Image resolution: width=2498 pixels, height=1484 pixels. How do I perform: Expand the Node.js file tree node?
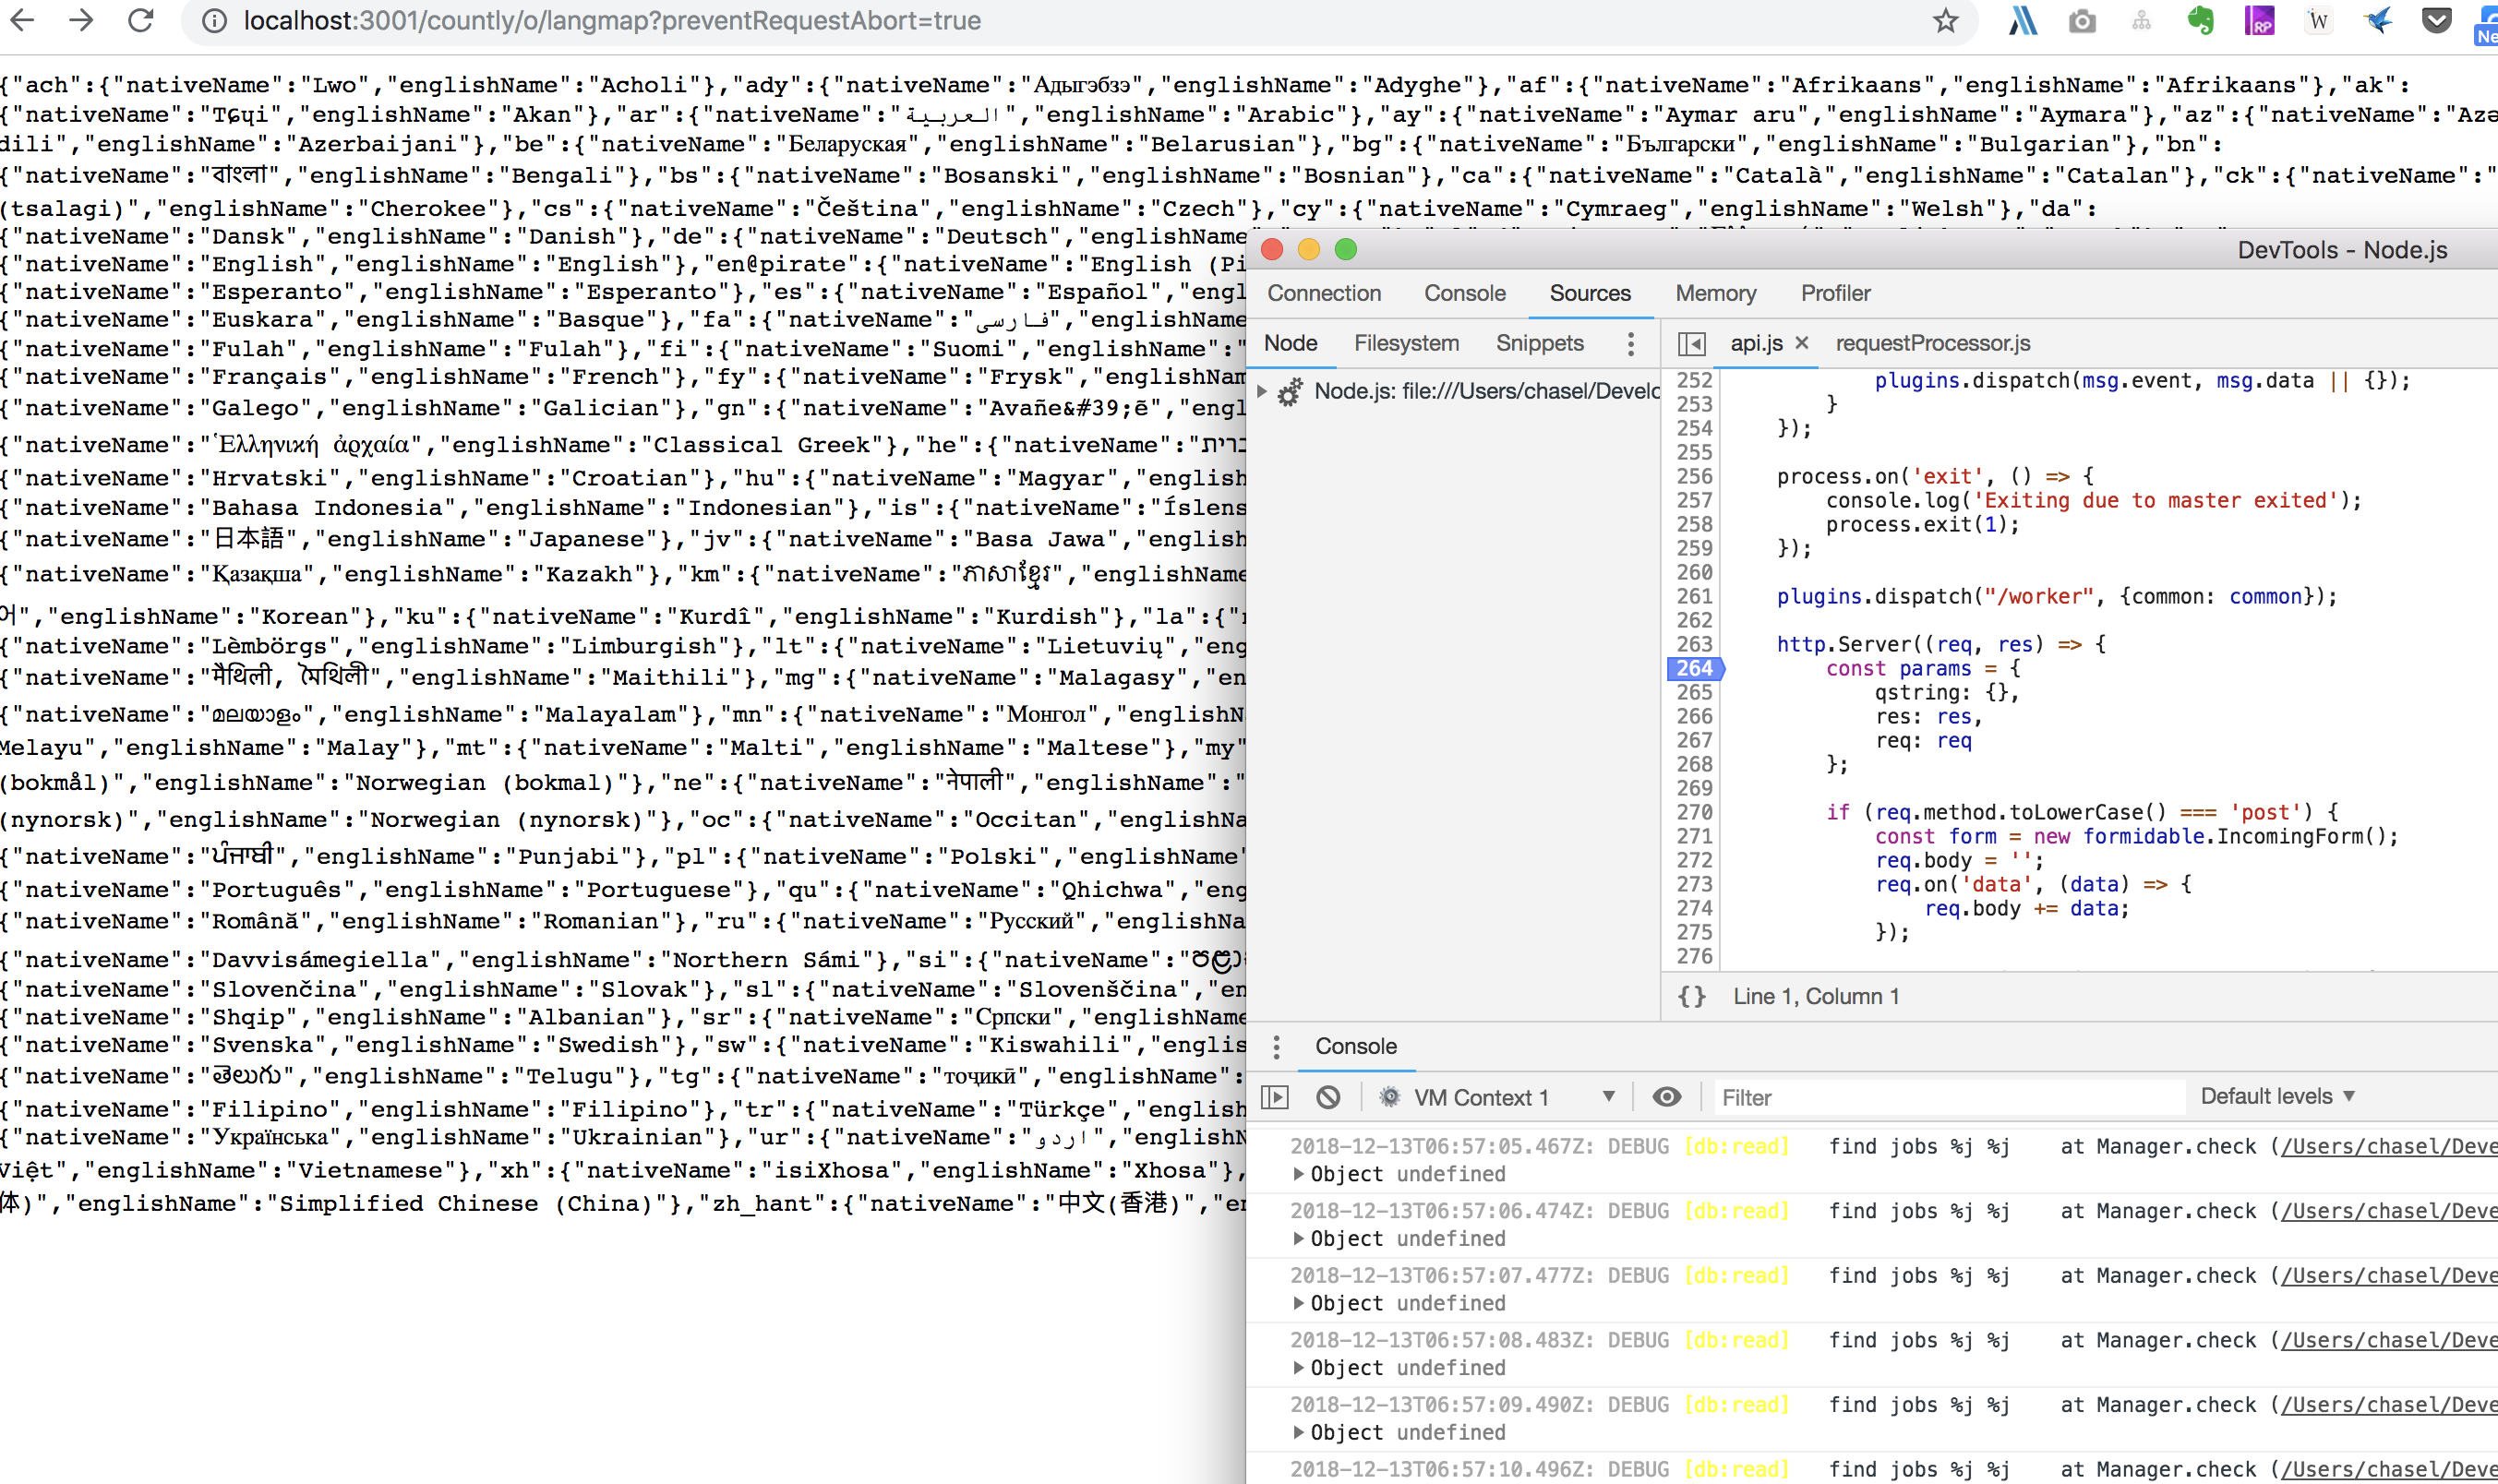[x=1262, y=391]
